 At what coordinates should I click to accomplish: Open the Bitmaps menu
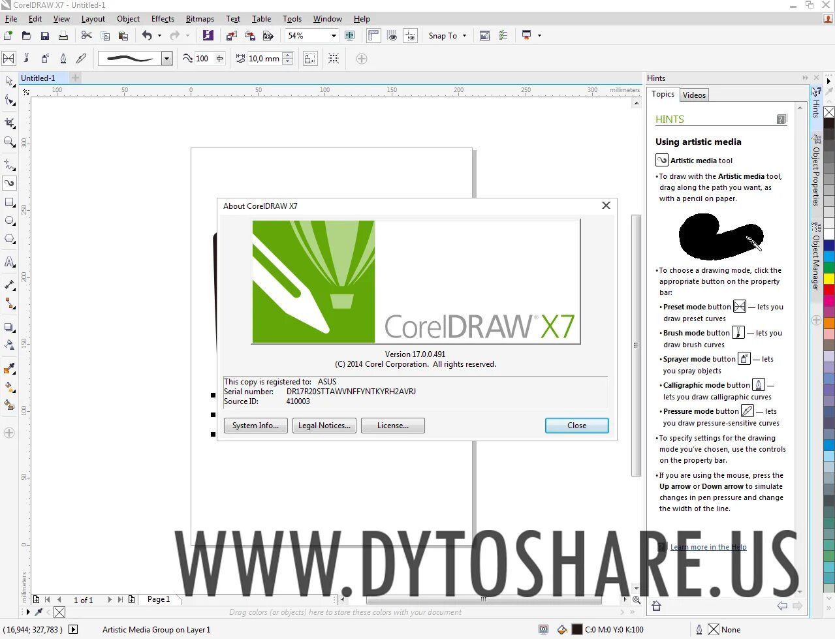point(200,18)
